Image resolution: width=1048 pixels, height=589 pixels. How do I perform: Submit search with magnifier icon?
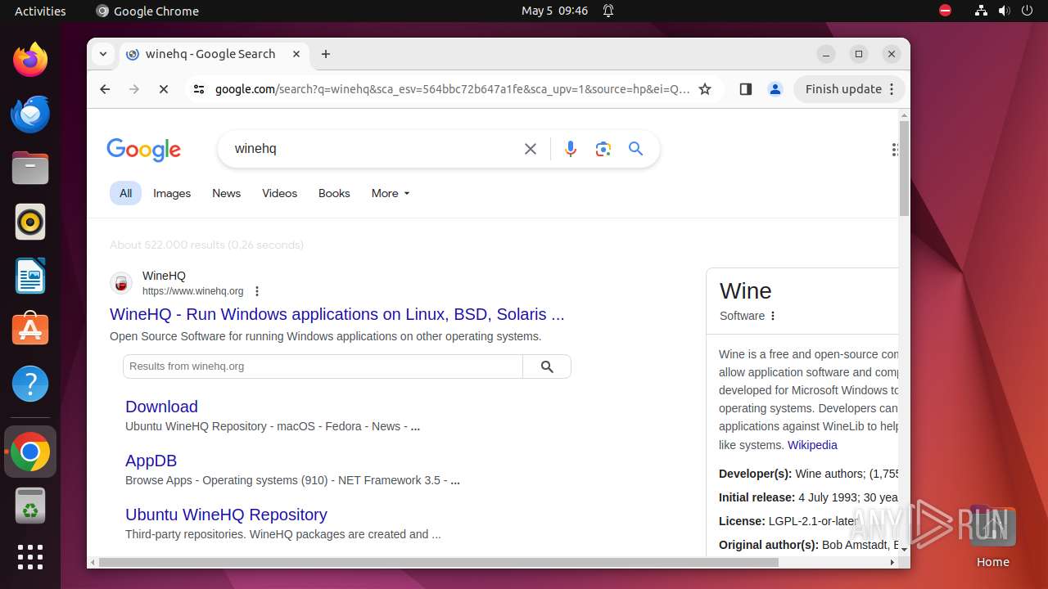(636, 149)
